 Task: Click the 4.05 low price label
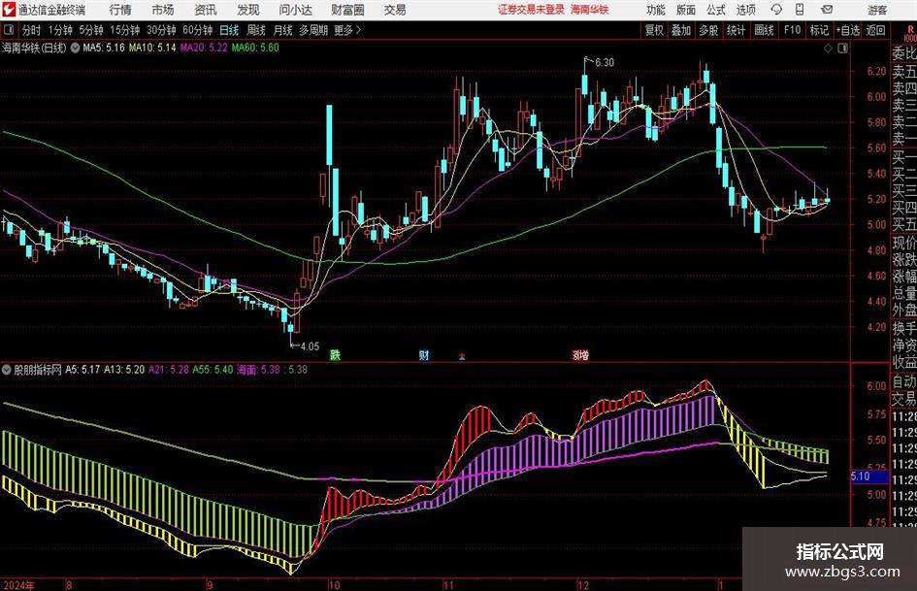coord(310,346)
